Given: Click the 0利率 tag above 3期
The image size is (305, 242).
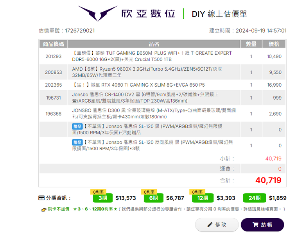Looking at the screenshot, I should tap(98, 192).
